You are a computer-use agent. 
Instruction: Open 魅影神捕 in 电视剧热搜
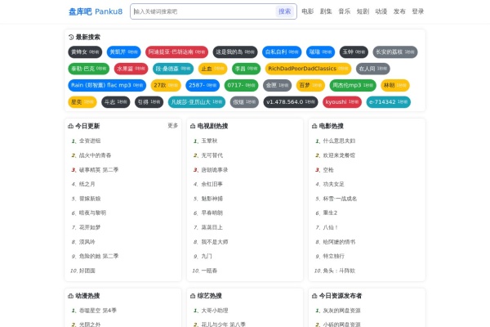point(212,199)
